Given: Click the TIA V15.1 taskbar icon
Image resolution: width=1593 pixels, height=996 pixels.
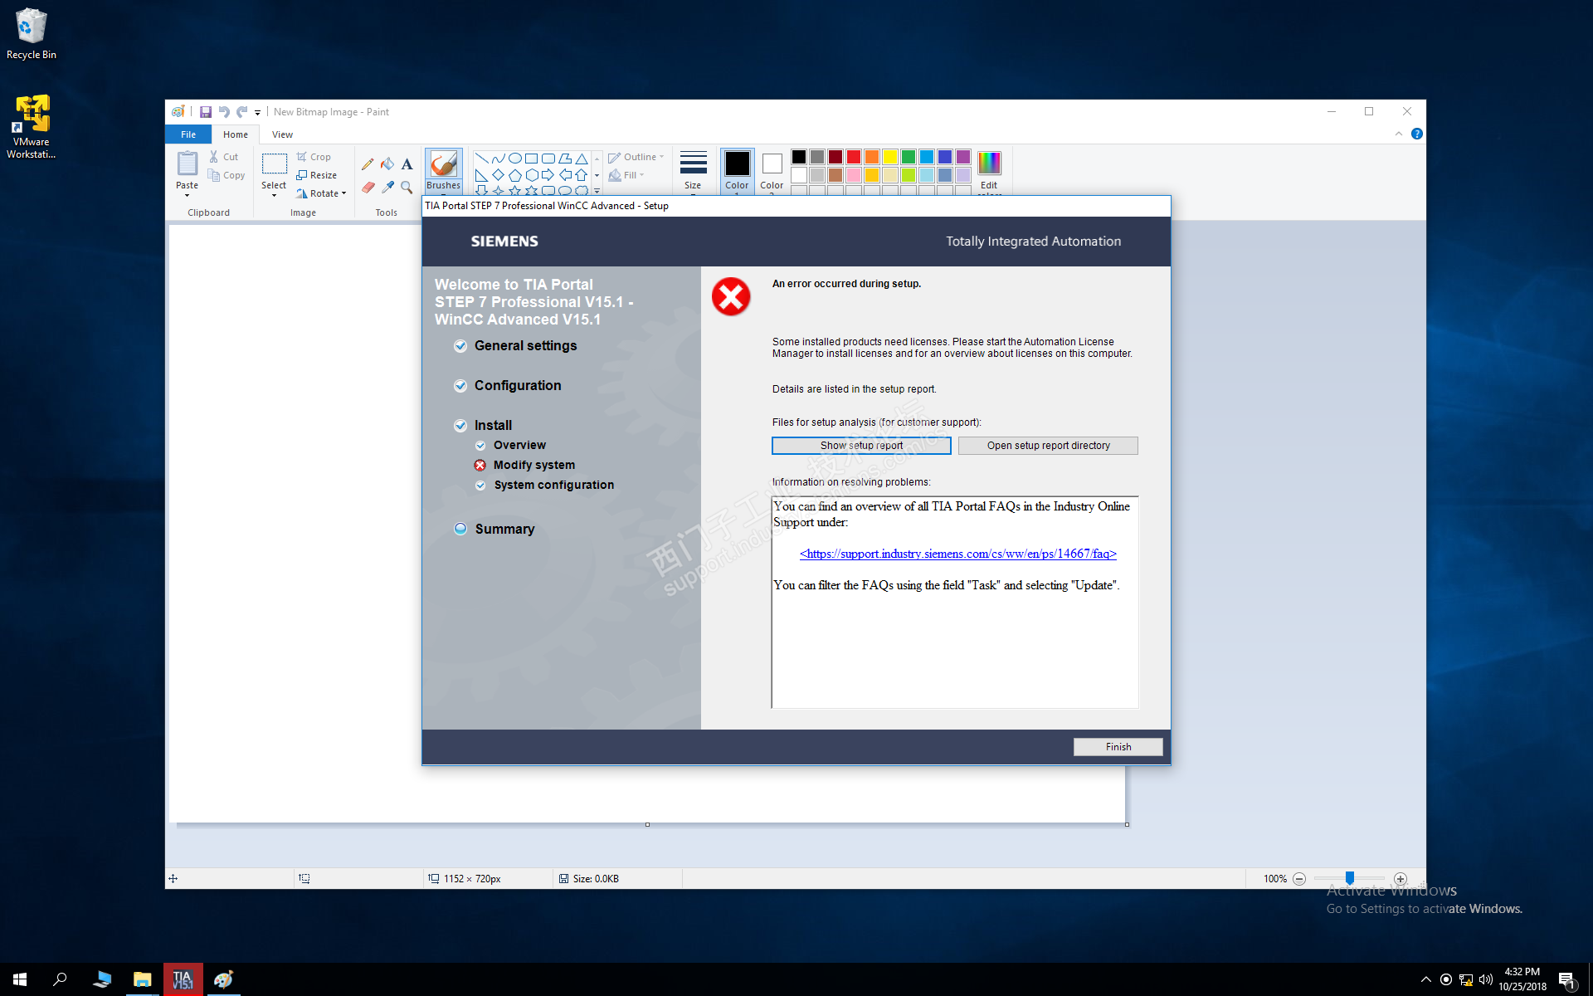Looking at the screenshot, I should 183,979.
